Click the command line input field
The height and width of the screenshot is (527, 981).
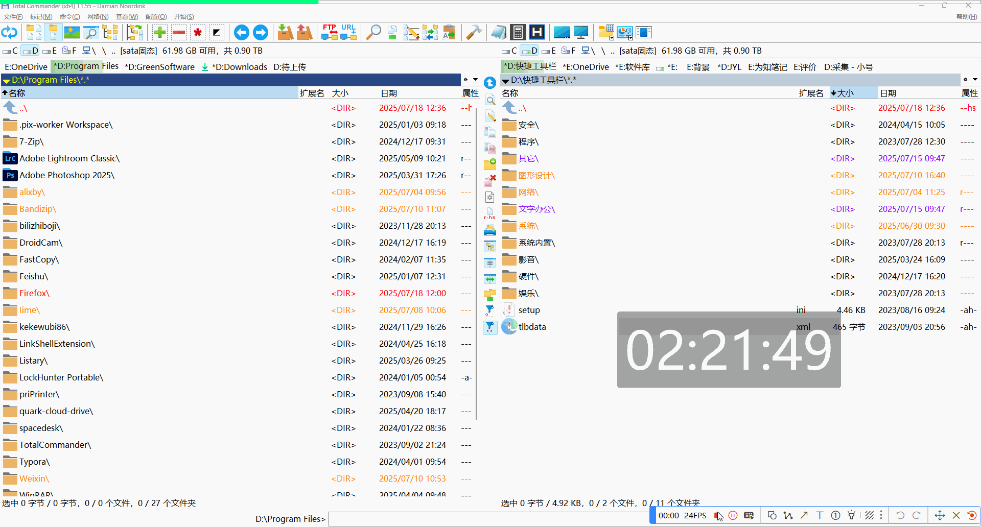(x=488, y=519)
